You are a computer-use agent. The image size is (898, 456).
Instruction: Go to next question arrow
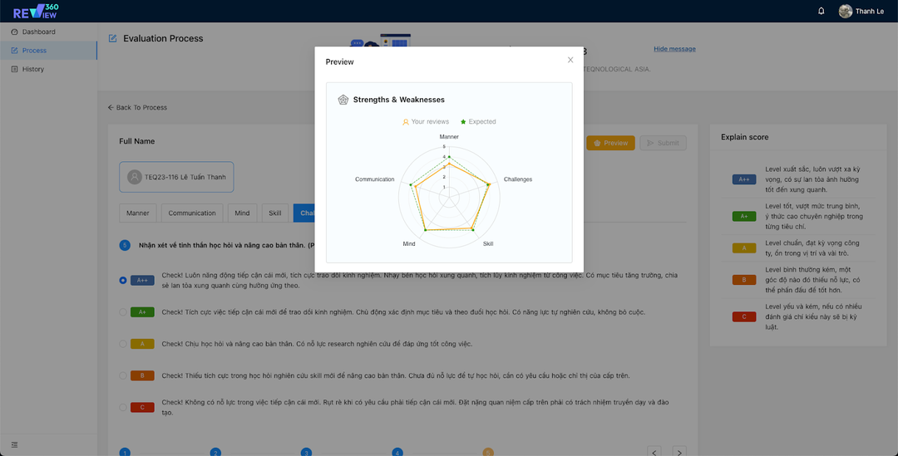678,452
